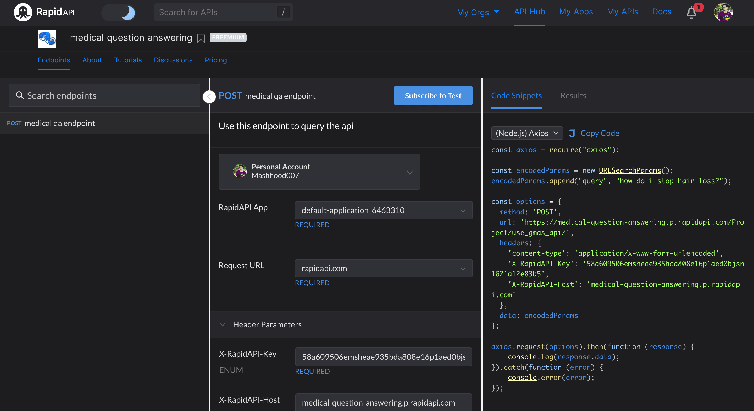
Task: Click the 'how do i stop hair loss?' string
Action: [x=669, y=181]
